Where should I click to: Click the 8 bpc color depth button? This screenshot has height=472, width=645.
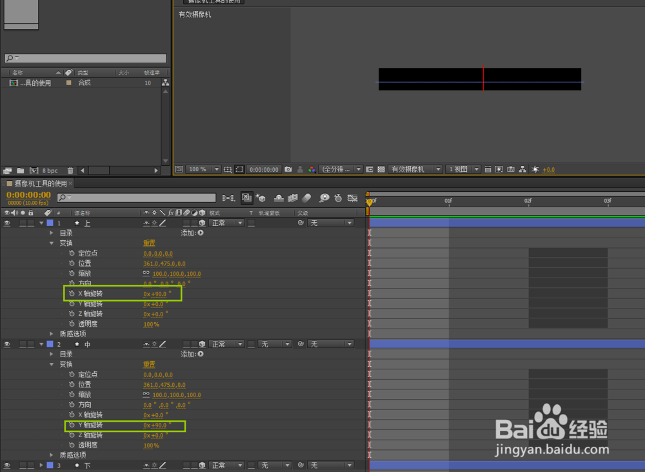tap(50, 170)
